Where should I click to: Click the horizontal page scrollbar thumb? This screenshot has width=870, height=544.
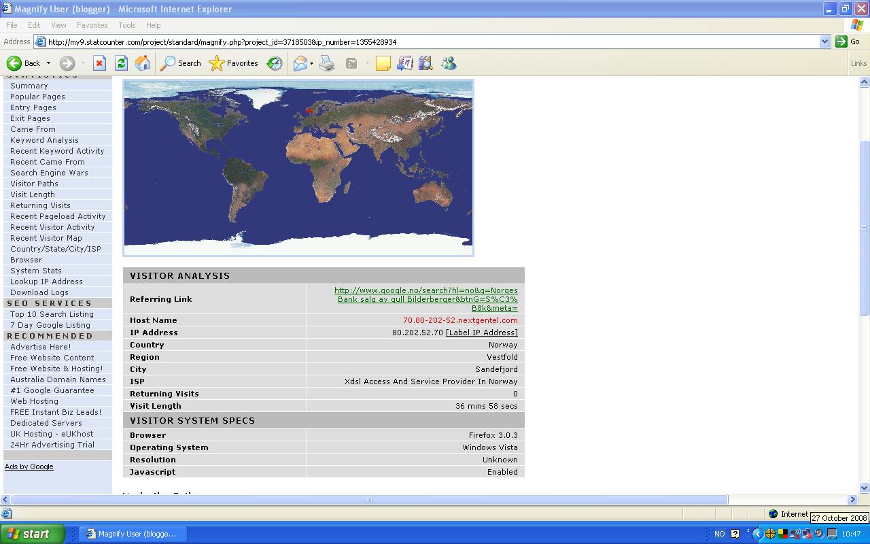[x=370, y=500]
